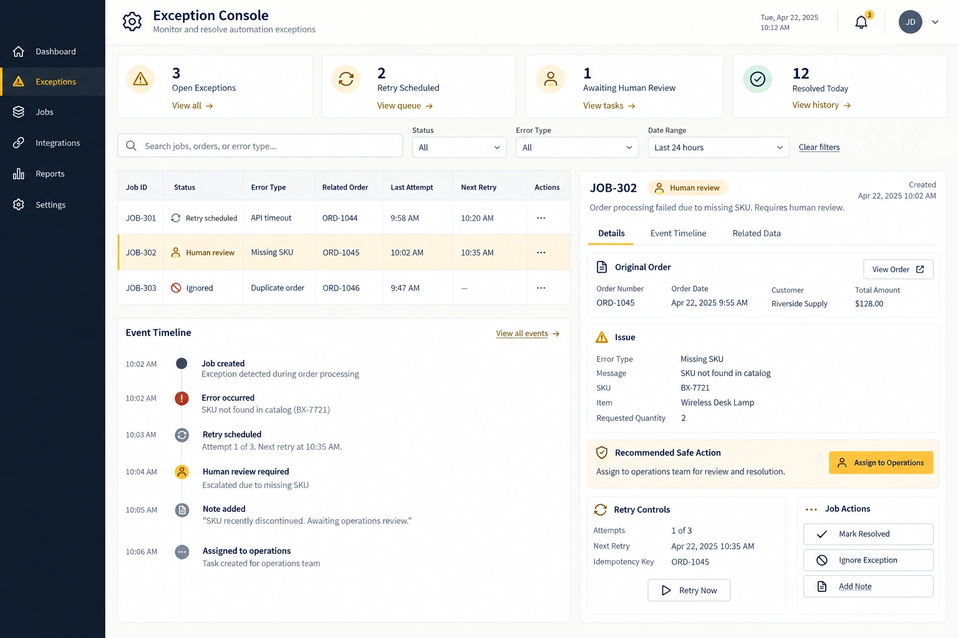958x638 pixels.
Task: Expand the Status filter dropdown
Action: point(459,148)
